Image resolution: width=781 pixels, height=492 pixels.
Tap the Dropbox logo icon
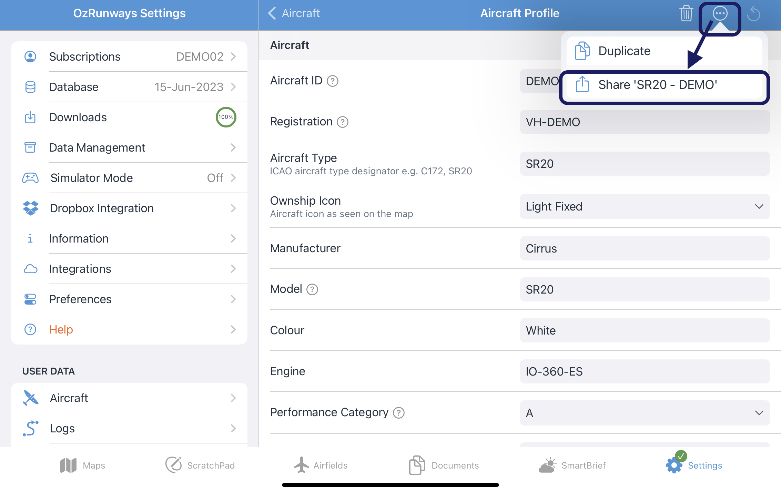click(30, 208)
